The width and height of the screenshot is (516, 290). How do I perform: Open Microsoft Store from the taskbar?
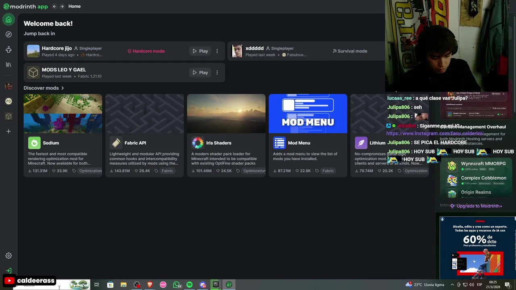click(110, 285)
